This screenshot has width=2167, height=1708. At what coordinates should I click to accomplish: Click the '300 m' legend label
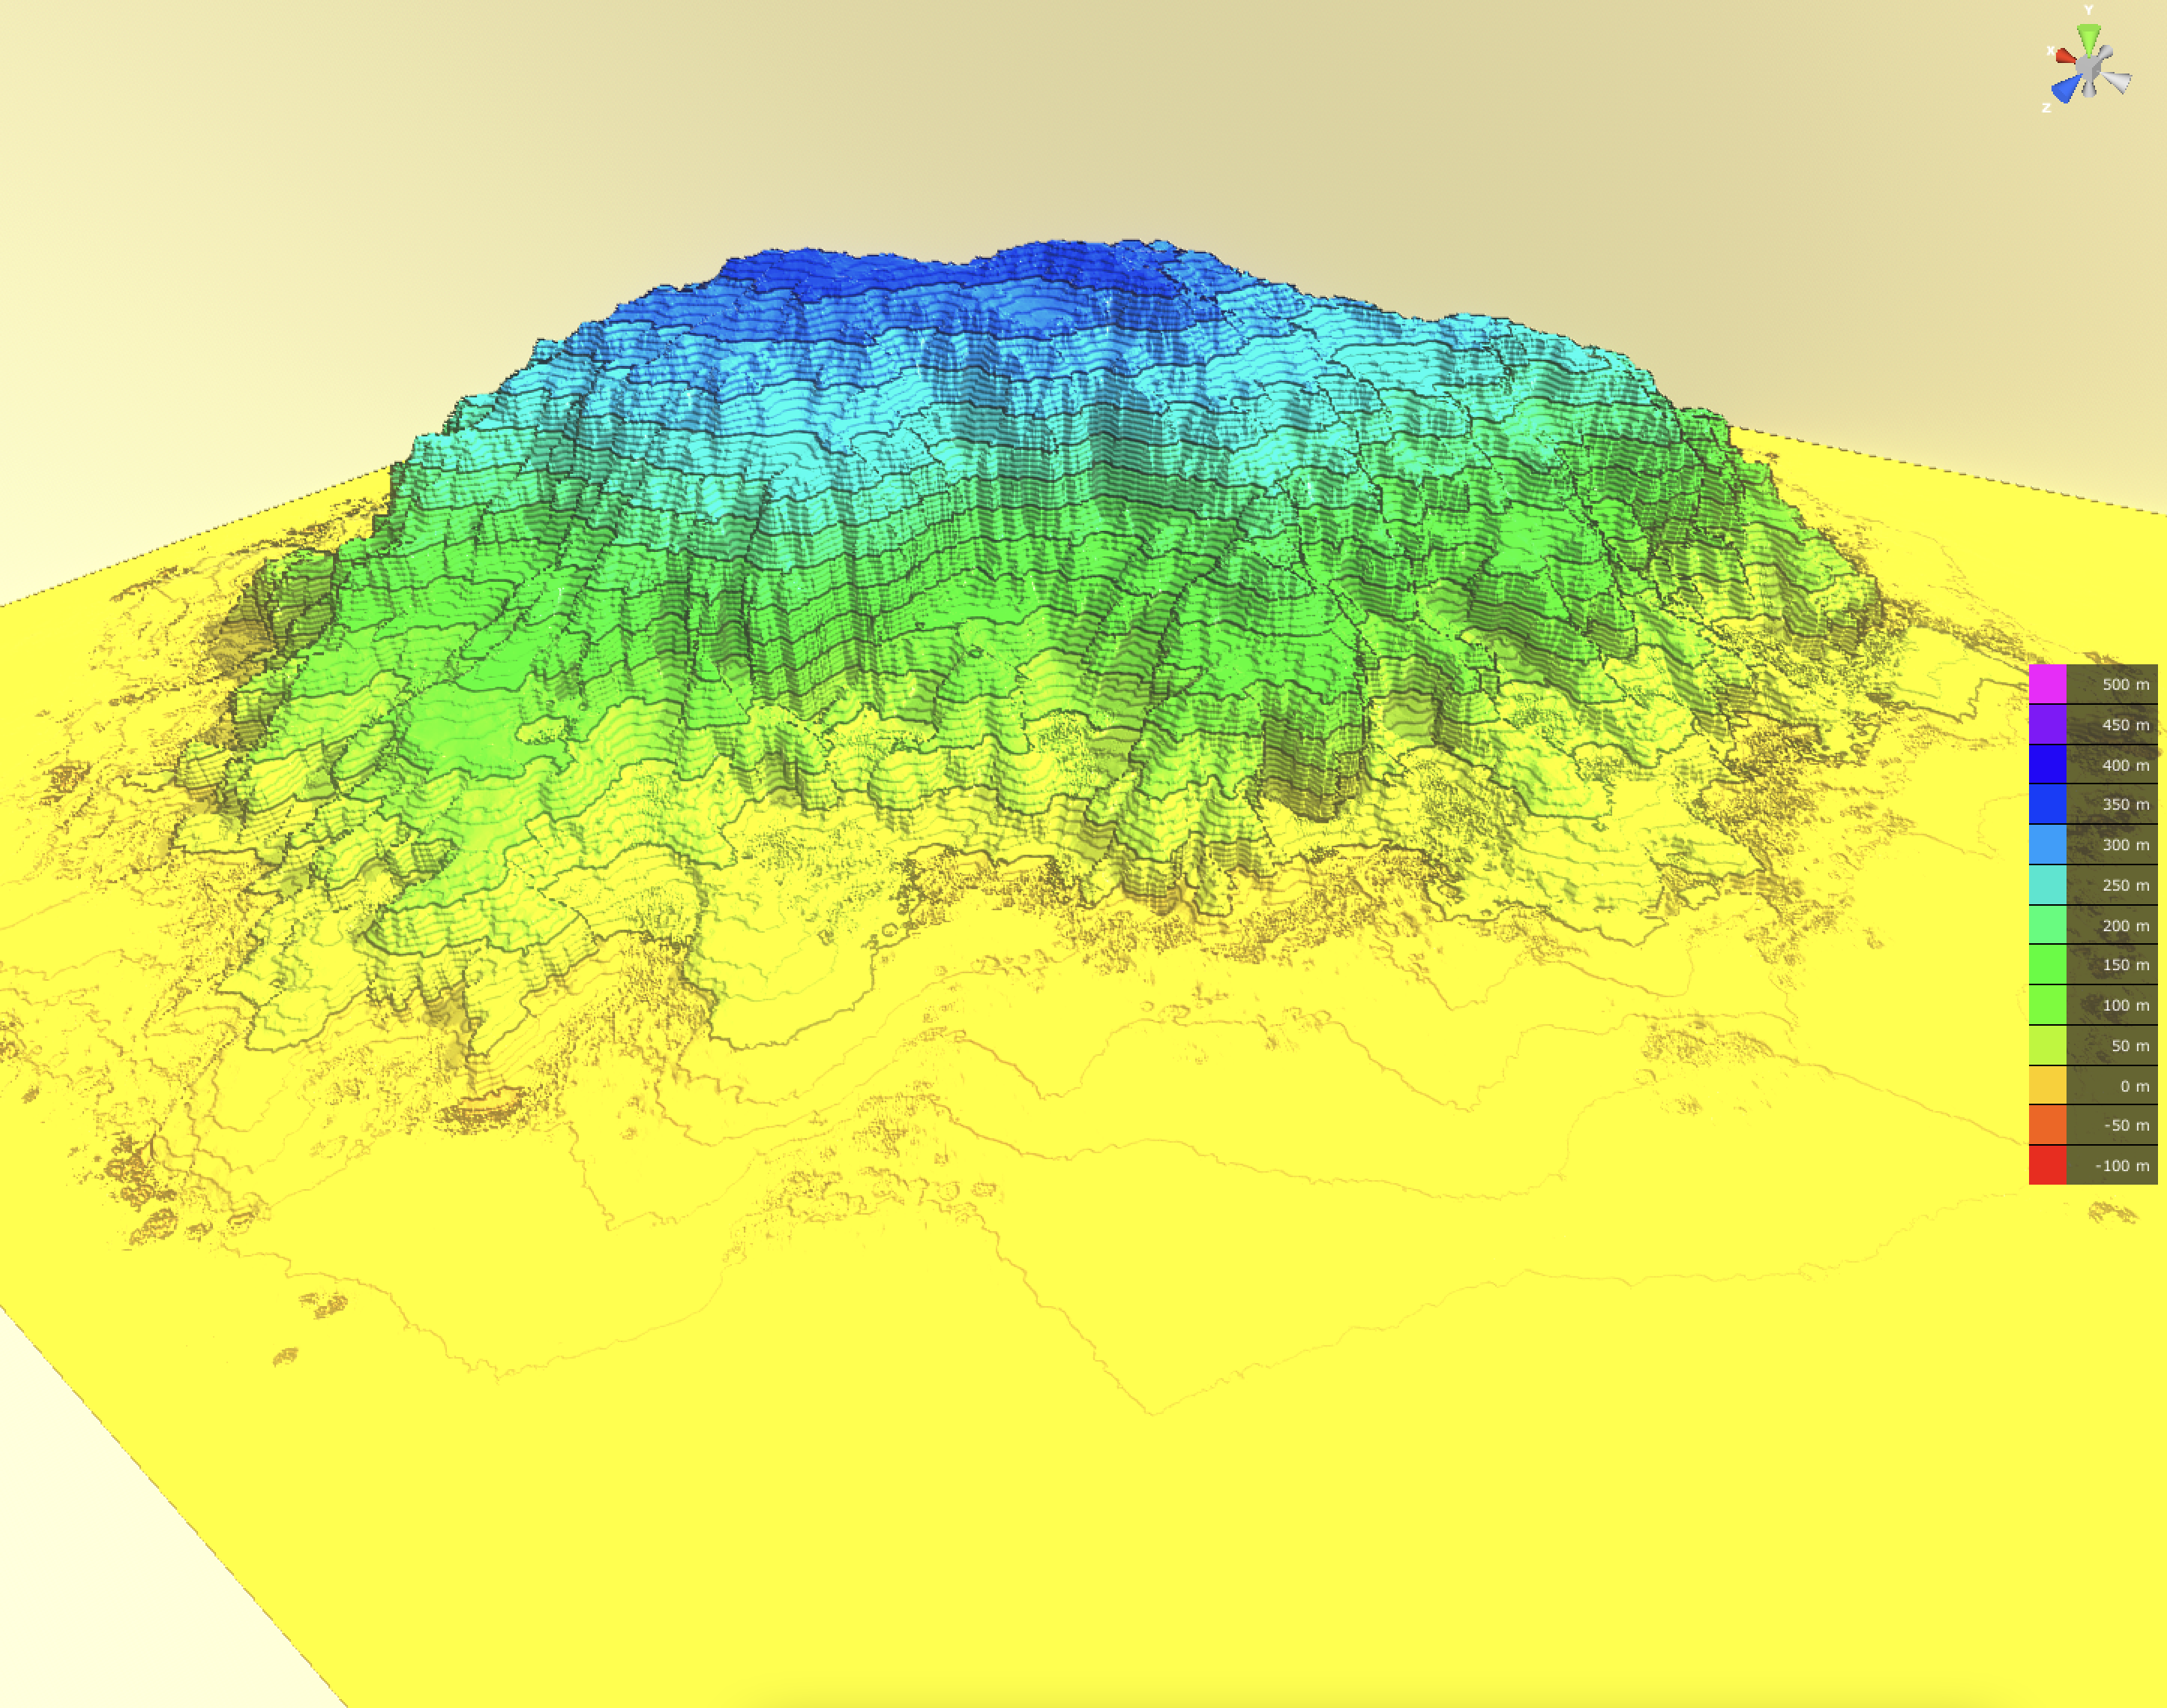tap(2125, 845)
